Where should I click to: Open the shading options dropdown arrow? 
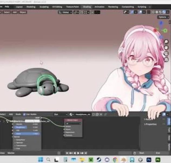168,12
